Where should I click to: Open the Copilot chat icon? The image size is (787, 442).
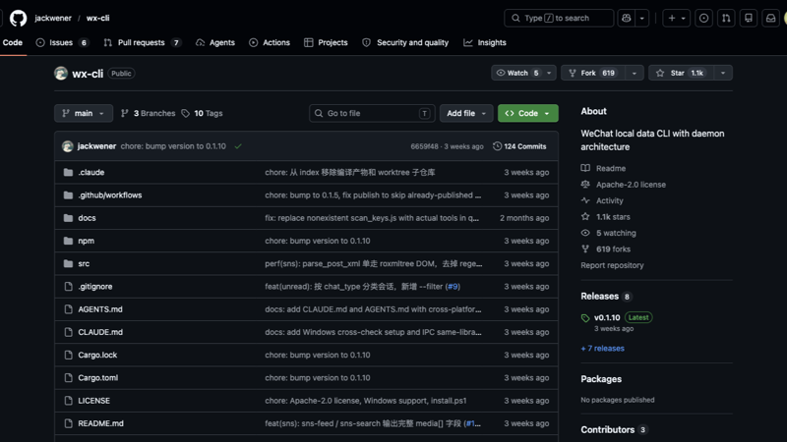coord(626,18)
